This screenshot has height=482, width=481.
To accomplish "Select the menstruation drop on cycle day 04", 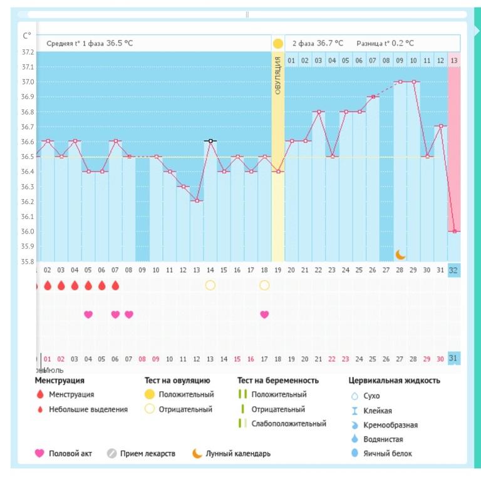I will point(75,285).
